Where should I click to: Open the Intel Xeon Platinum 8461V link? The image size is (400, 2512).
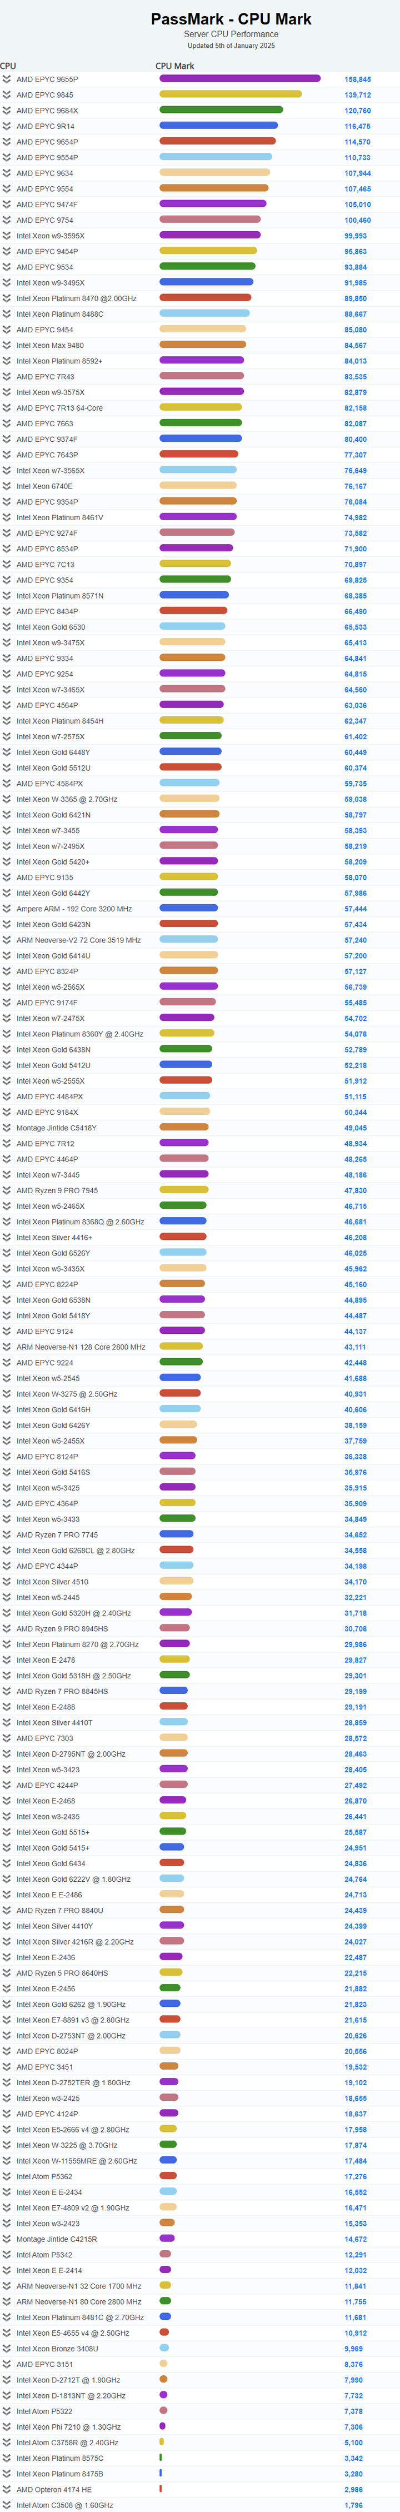59,518
